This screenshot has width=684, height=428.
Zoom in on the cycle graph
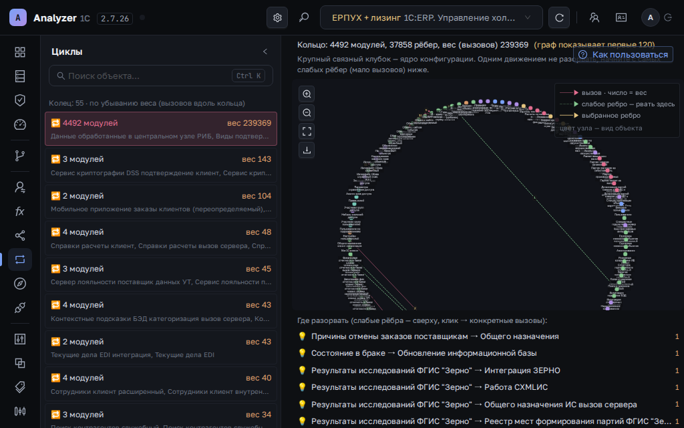[x=307, y=94]
